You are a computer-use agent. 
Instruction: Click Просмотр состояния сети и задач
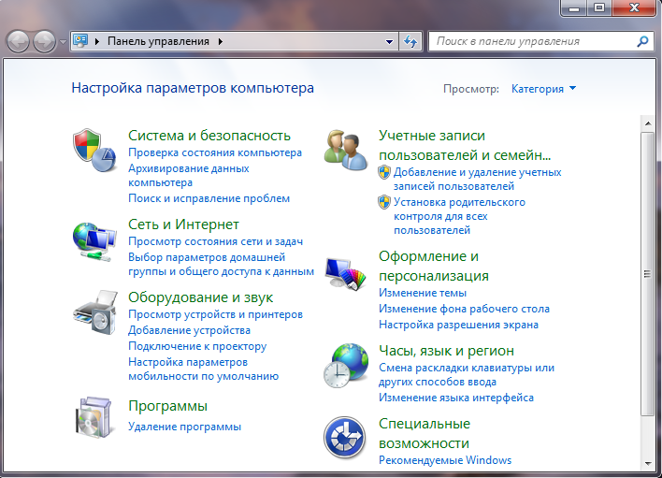tap(215, 241)
